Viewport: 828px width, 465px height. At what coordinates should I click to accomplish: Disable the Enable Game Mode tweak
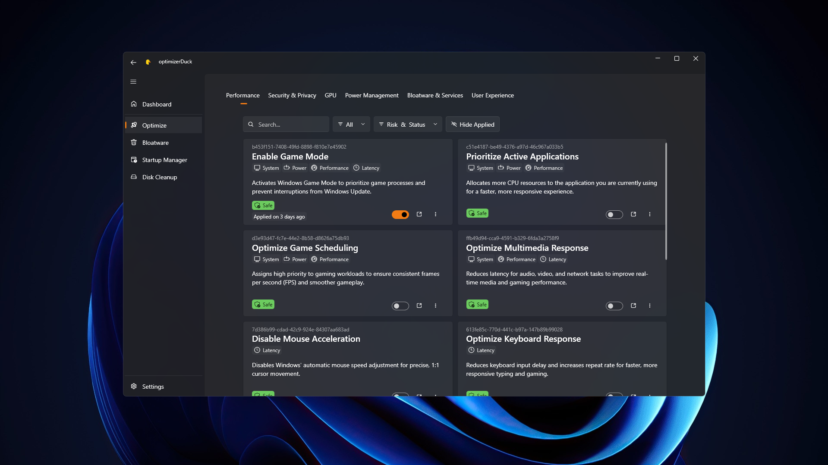[400, 214]
